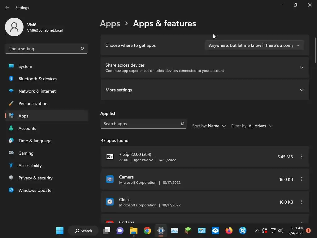317x238 pixels.
Task: Select the 7-Zip 22.00 (x64) entry
Action: (205, 156)
